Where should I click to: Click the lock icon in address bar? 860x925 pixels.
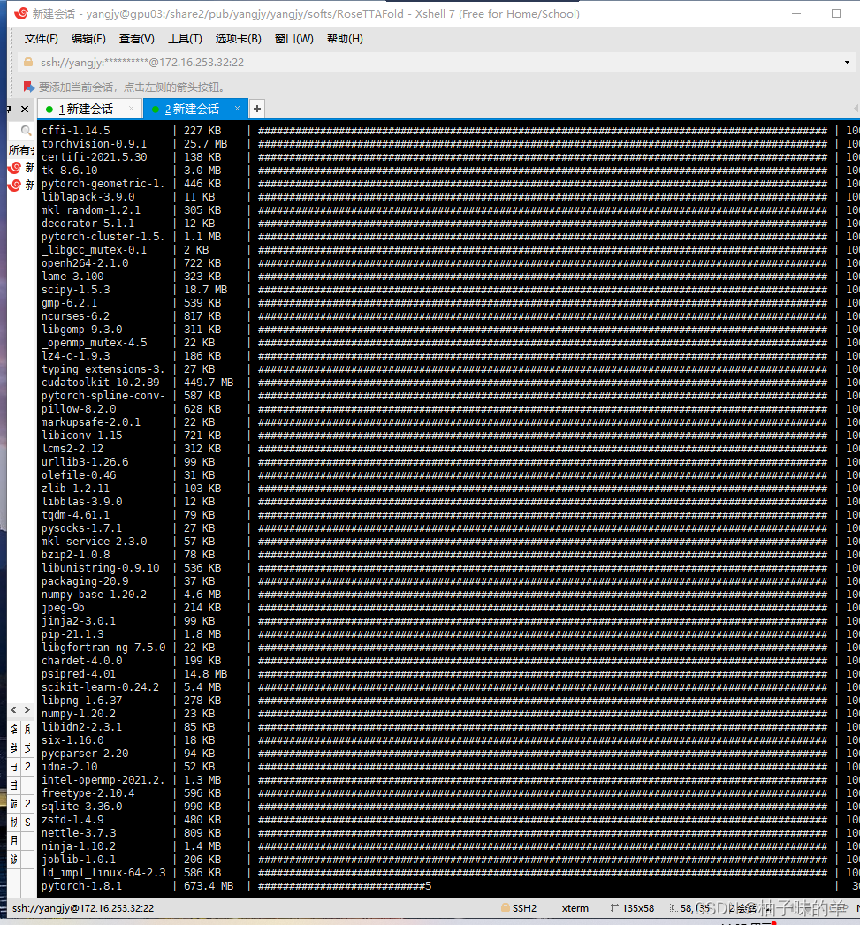[x=27, y=62]
